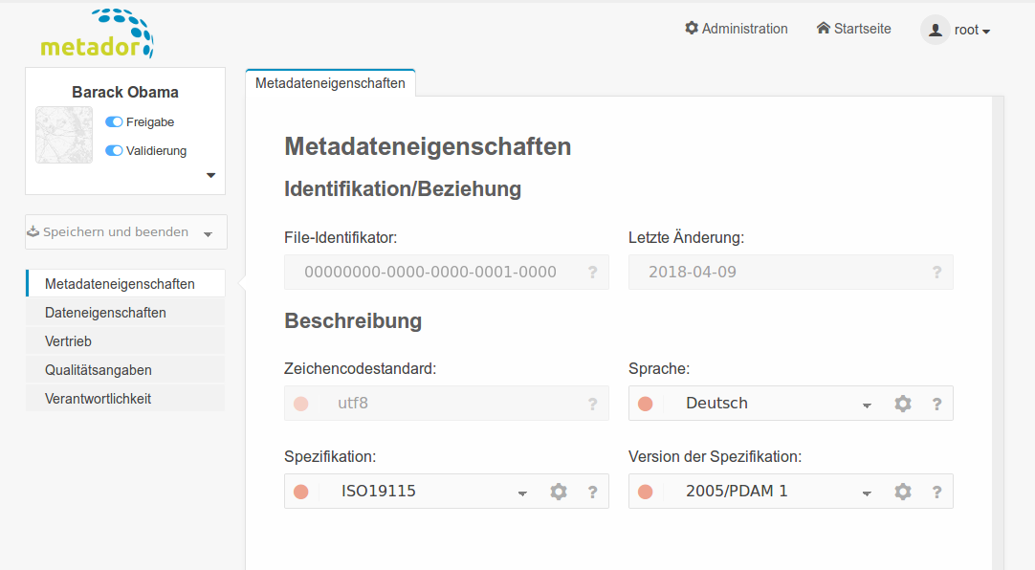Click the gear icon in the Spezifikation field
This screenshot has width=1035, height=570.
click(x=559, y=492)
